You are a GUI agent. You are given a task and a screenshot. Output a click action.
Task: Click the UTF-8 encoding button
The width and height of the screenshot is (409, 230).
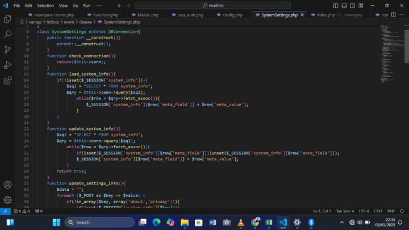(364, 211)
